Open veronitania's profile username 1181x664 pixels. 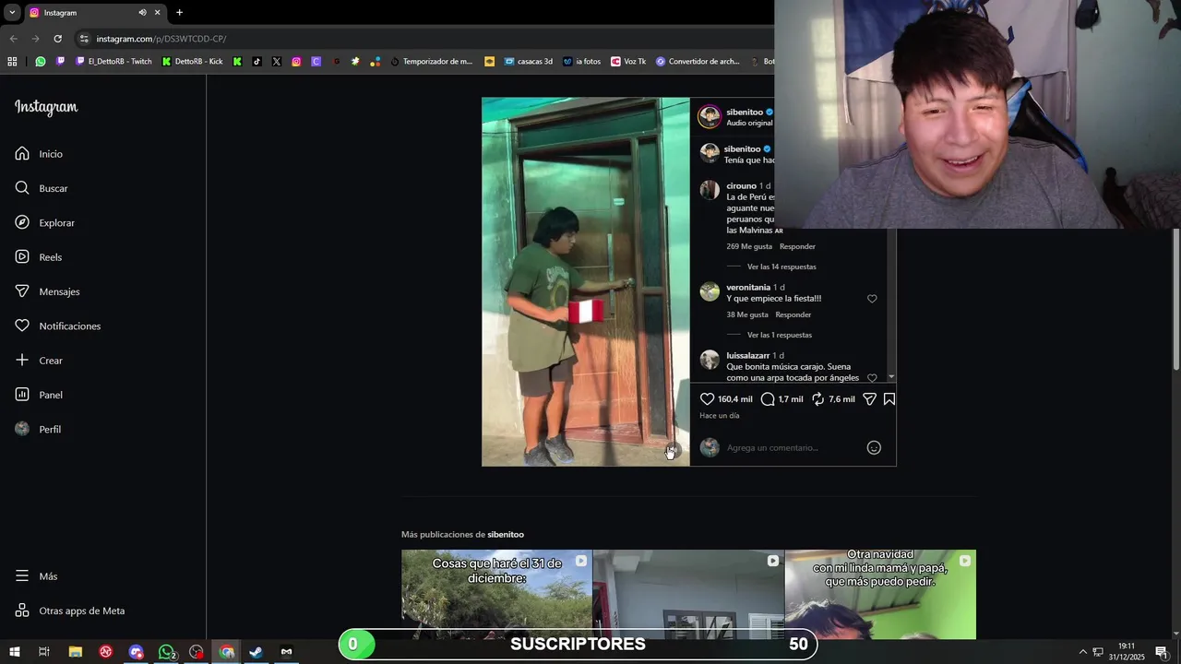tap(748, 287)
